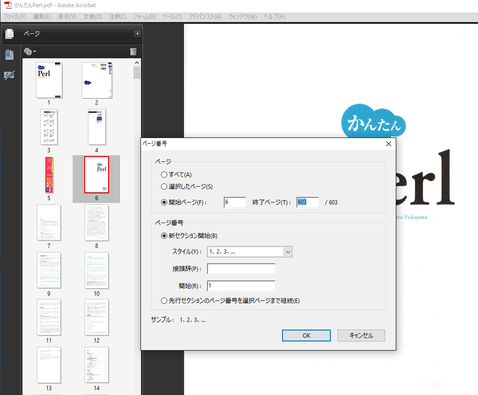Select page 1 thumbnail
The width and height of the screenshot is (478, 395).
coord(49,80)
